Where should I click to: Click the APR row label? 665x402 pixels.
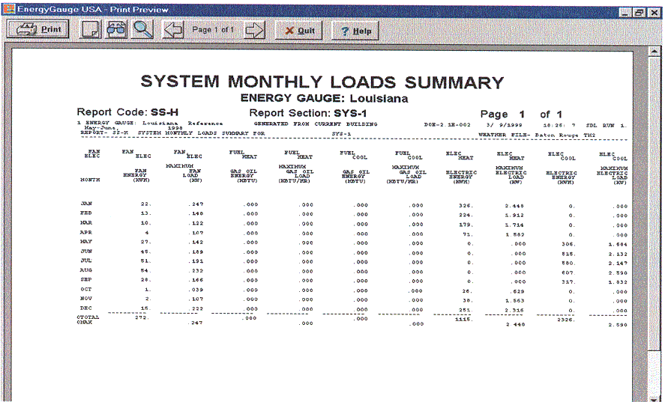[86, 232]
